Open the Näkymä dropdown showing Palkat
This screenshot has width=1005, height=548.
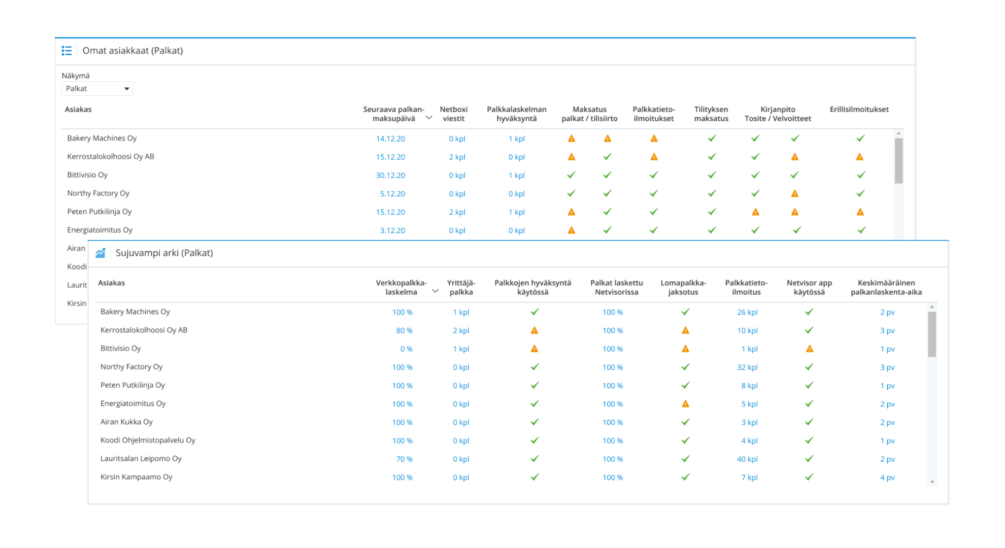(x=97, y=89)
